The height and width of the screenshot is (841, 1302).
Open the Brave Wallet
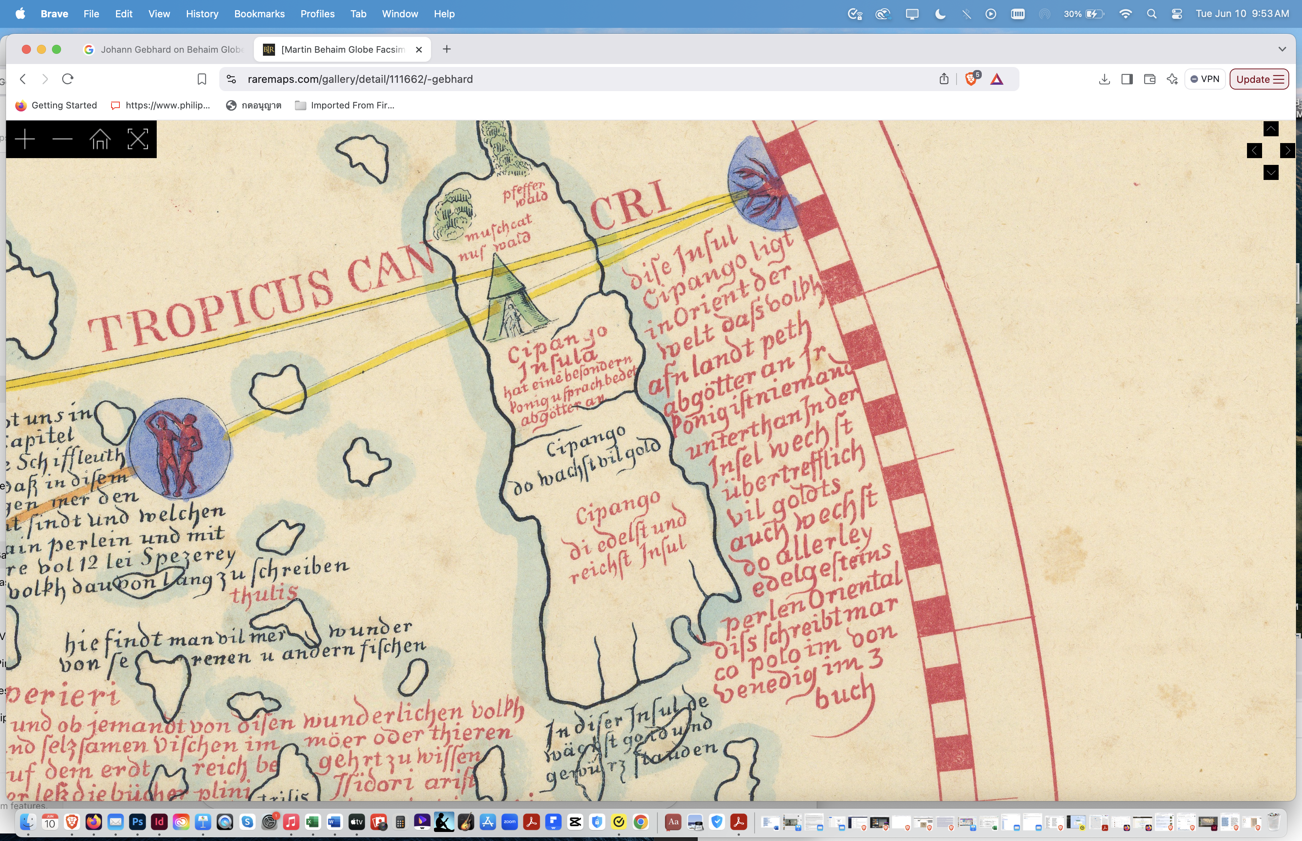(1149, 79)
